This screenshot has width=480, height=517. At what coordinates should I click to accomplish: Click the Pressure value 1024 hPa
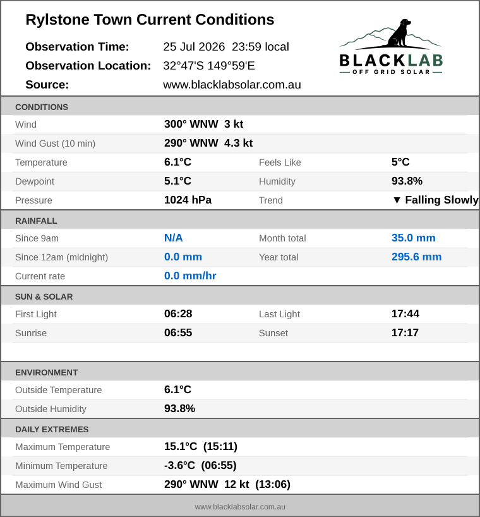(x=188, y=200)
